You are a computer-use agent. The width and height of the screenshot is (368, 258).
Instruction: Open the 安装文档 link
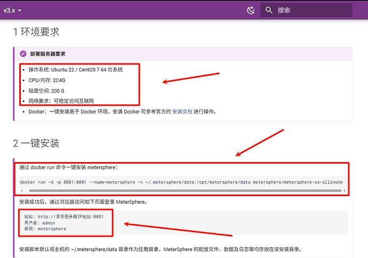(x=182, y=111)
